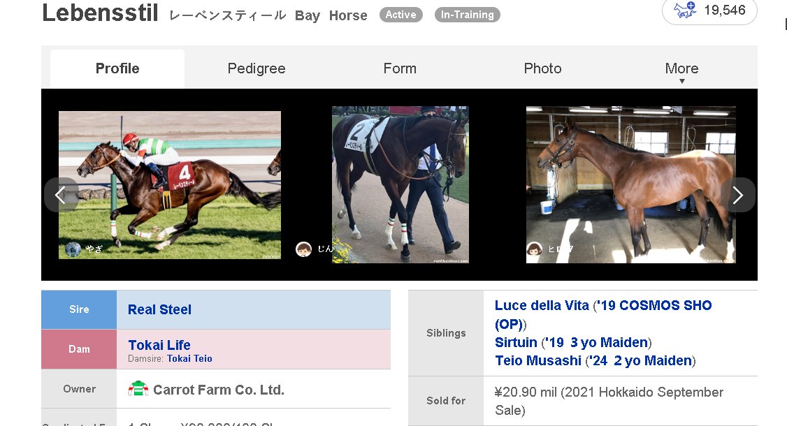Show next photos with right carousel arrow
787x426 pixels.
(x=738, y=195)
